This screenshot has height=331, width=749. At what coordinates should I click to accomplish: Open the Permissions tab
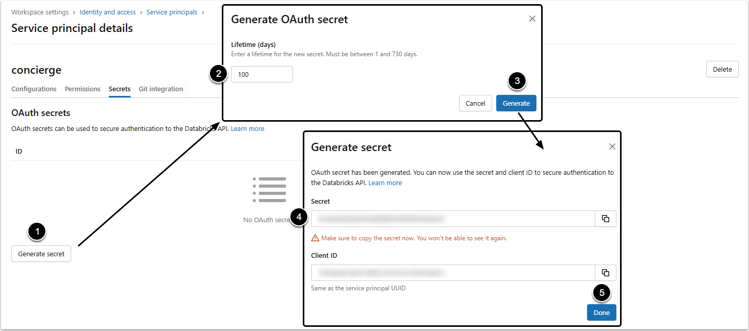click(x=83, y=89)
